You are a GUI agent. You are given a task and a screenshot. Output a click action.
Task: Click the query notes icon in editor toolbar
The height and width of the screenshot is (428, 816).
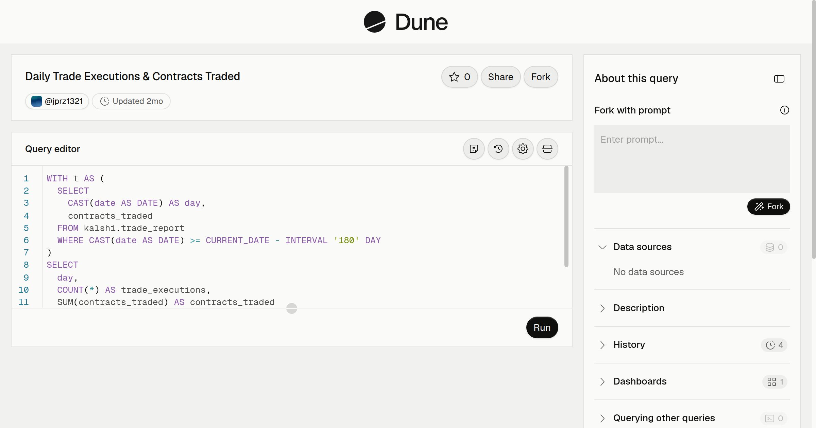[x=474, y=149]
